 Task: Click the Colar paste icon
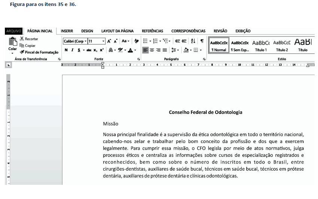12,43
